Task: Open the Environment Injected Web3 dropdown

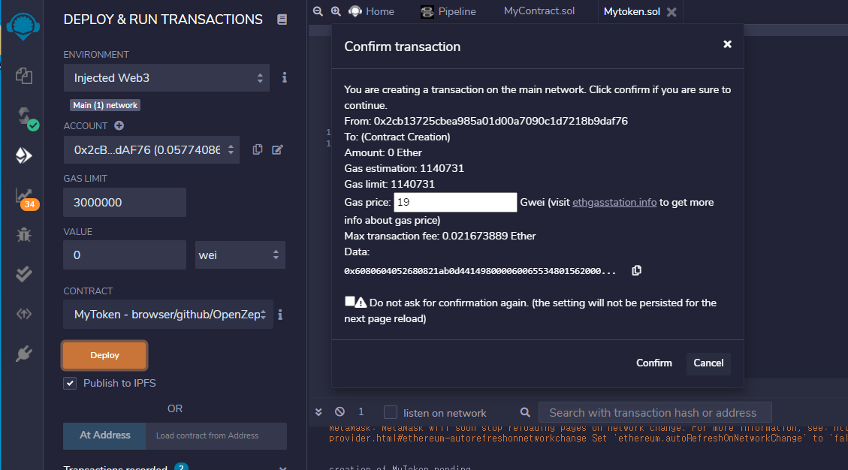Action: tap(167, 78)
